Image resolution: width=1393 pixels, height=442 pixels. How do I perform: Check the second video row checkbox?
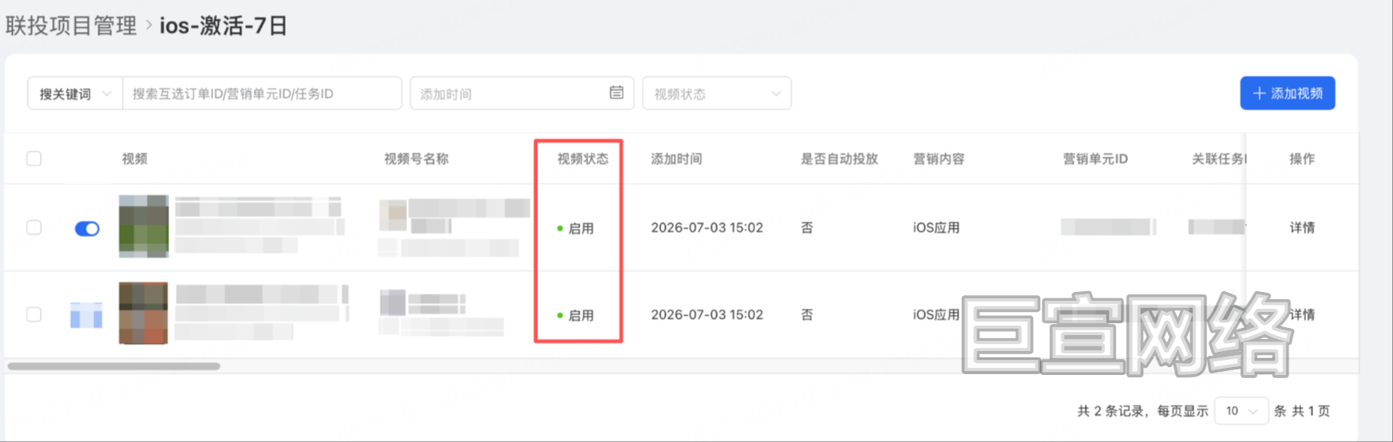click(34, 314)
